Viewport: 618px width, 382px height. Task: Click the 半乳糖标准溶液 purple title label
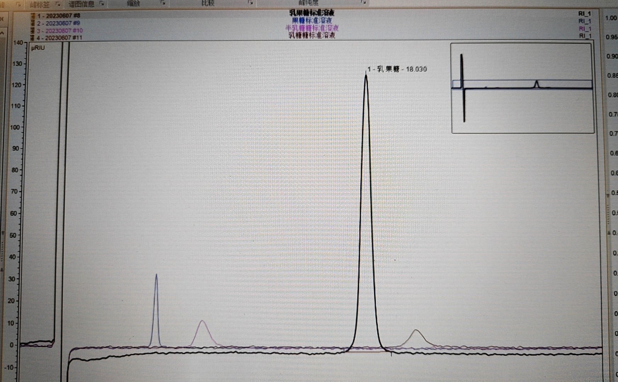[311, 28]
